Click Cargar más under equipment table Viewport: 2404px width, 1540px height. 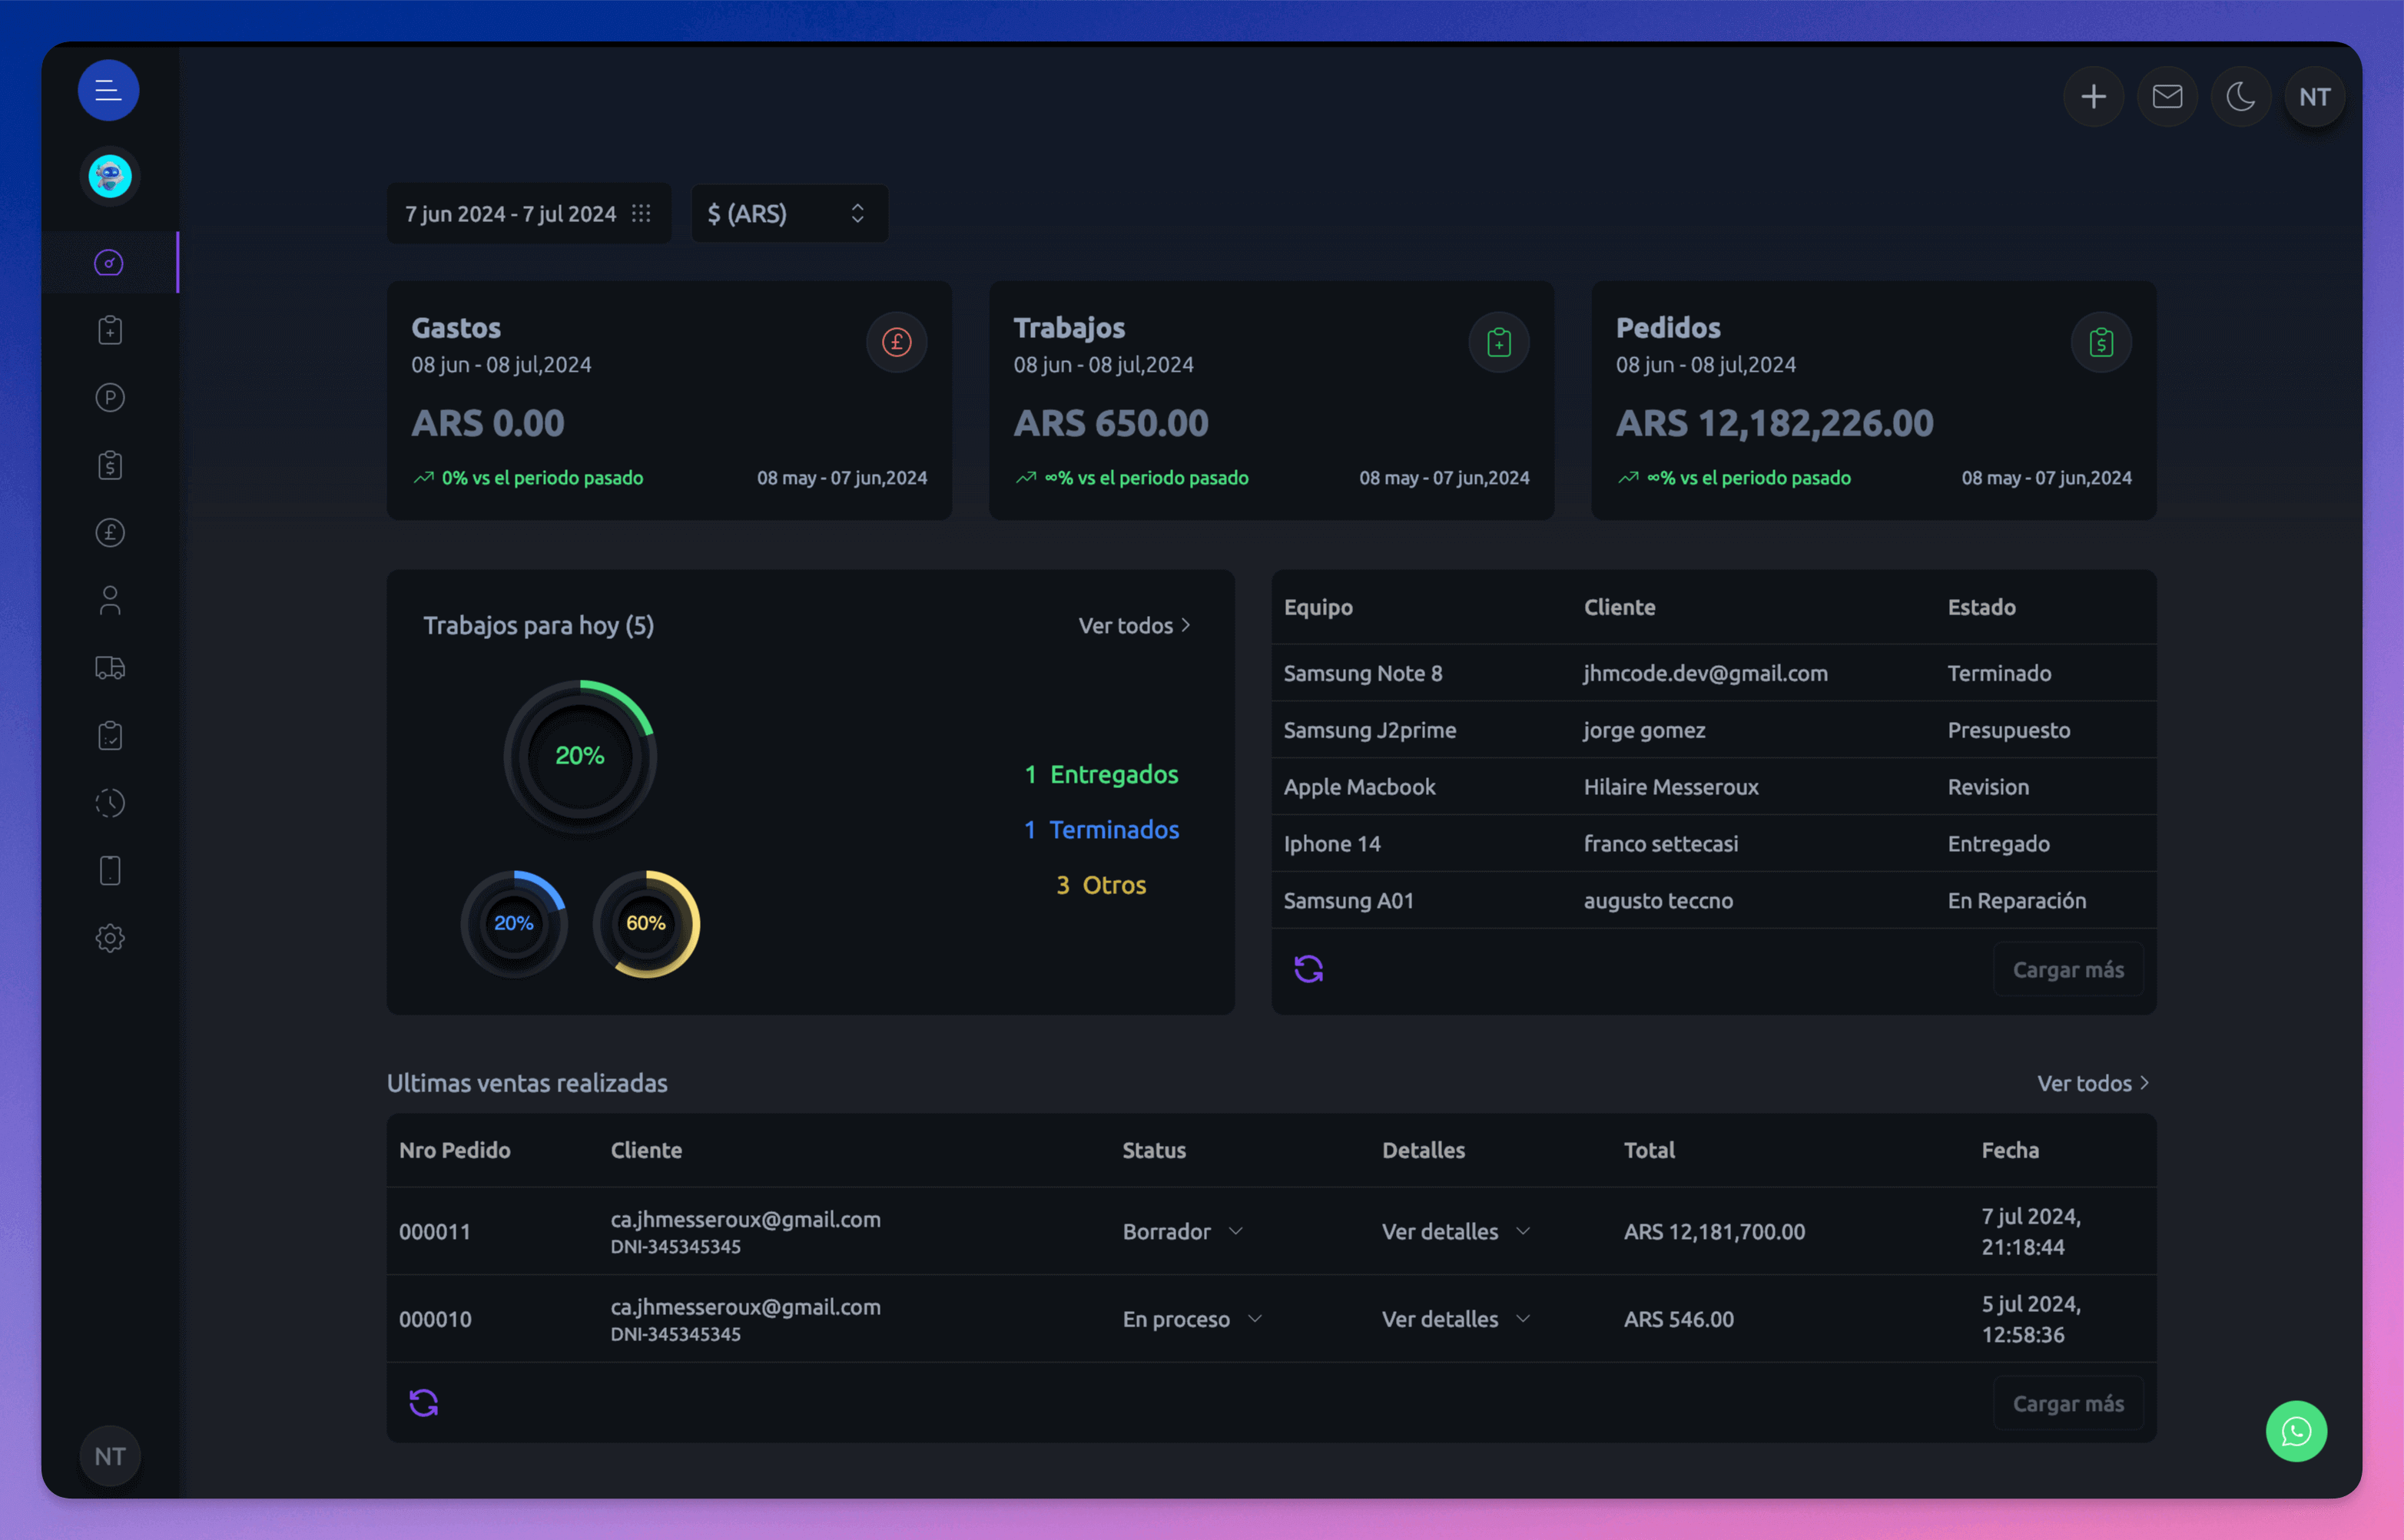(2068, 969)
